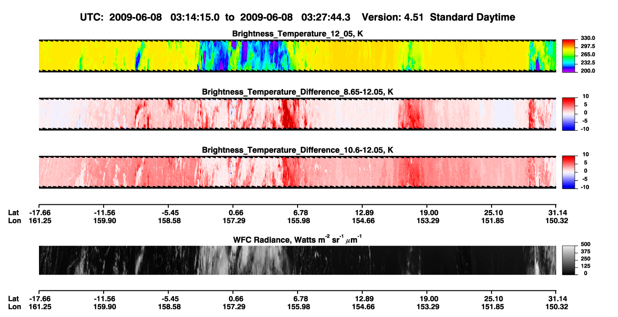Click longitude '161.25' on the bottom axis
The image size is (618, 317).
[x=40, y=307]
